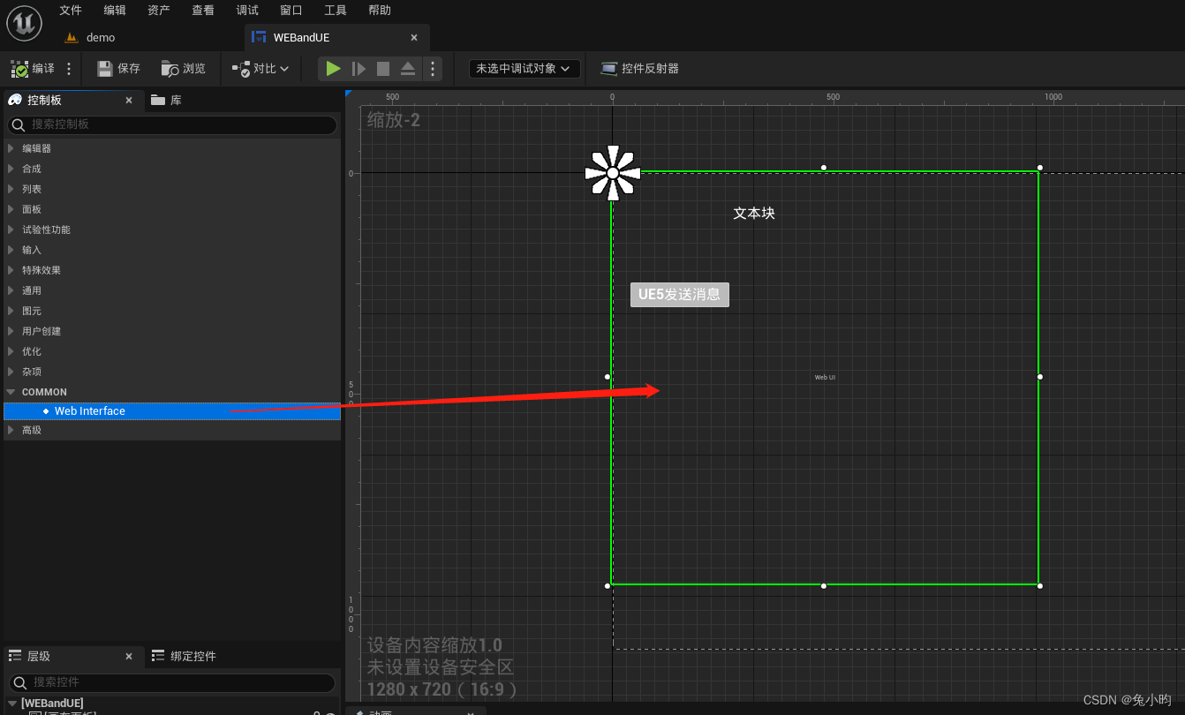Click the Stop simulation button
1185x715 pixels.
coord(383,69)
